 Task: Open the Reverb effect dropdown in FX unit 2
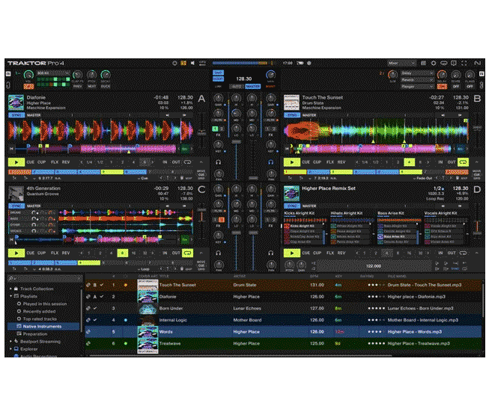click(x=417, y=80)
